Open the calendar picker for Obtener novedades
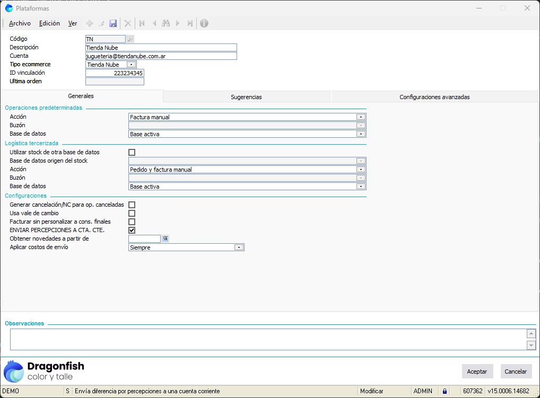This screenshot has height=398, width=540. click(x=165, y=238)
